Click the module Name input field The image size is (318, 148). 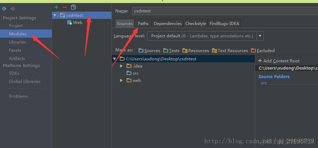tap(225, 11)
